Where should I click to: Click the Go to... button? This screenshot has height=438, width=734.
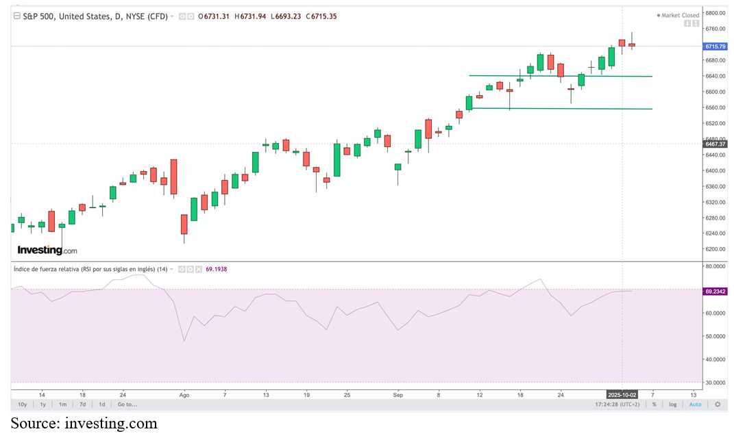[x=128, y=404]
